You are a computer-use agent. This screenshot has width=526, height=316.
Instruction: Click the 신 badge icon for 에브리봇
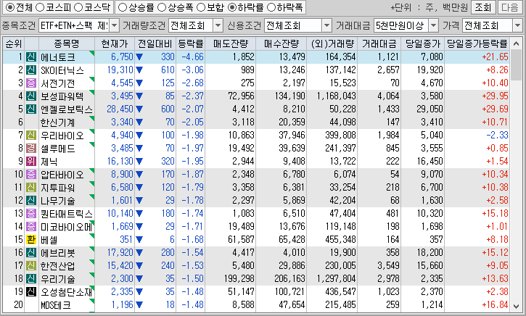pyautogui.click(x=31, y=253)
